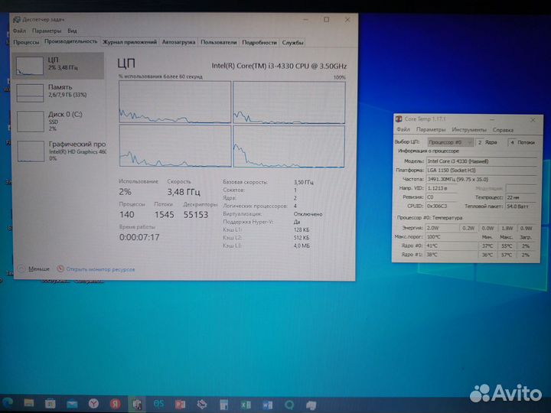The height and width of the screenshot is (413, 551).
Task: Switch to Task Manager taskbar icon
Action: pos(137,405)
